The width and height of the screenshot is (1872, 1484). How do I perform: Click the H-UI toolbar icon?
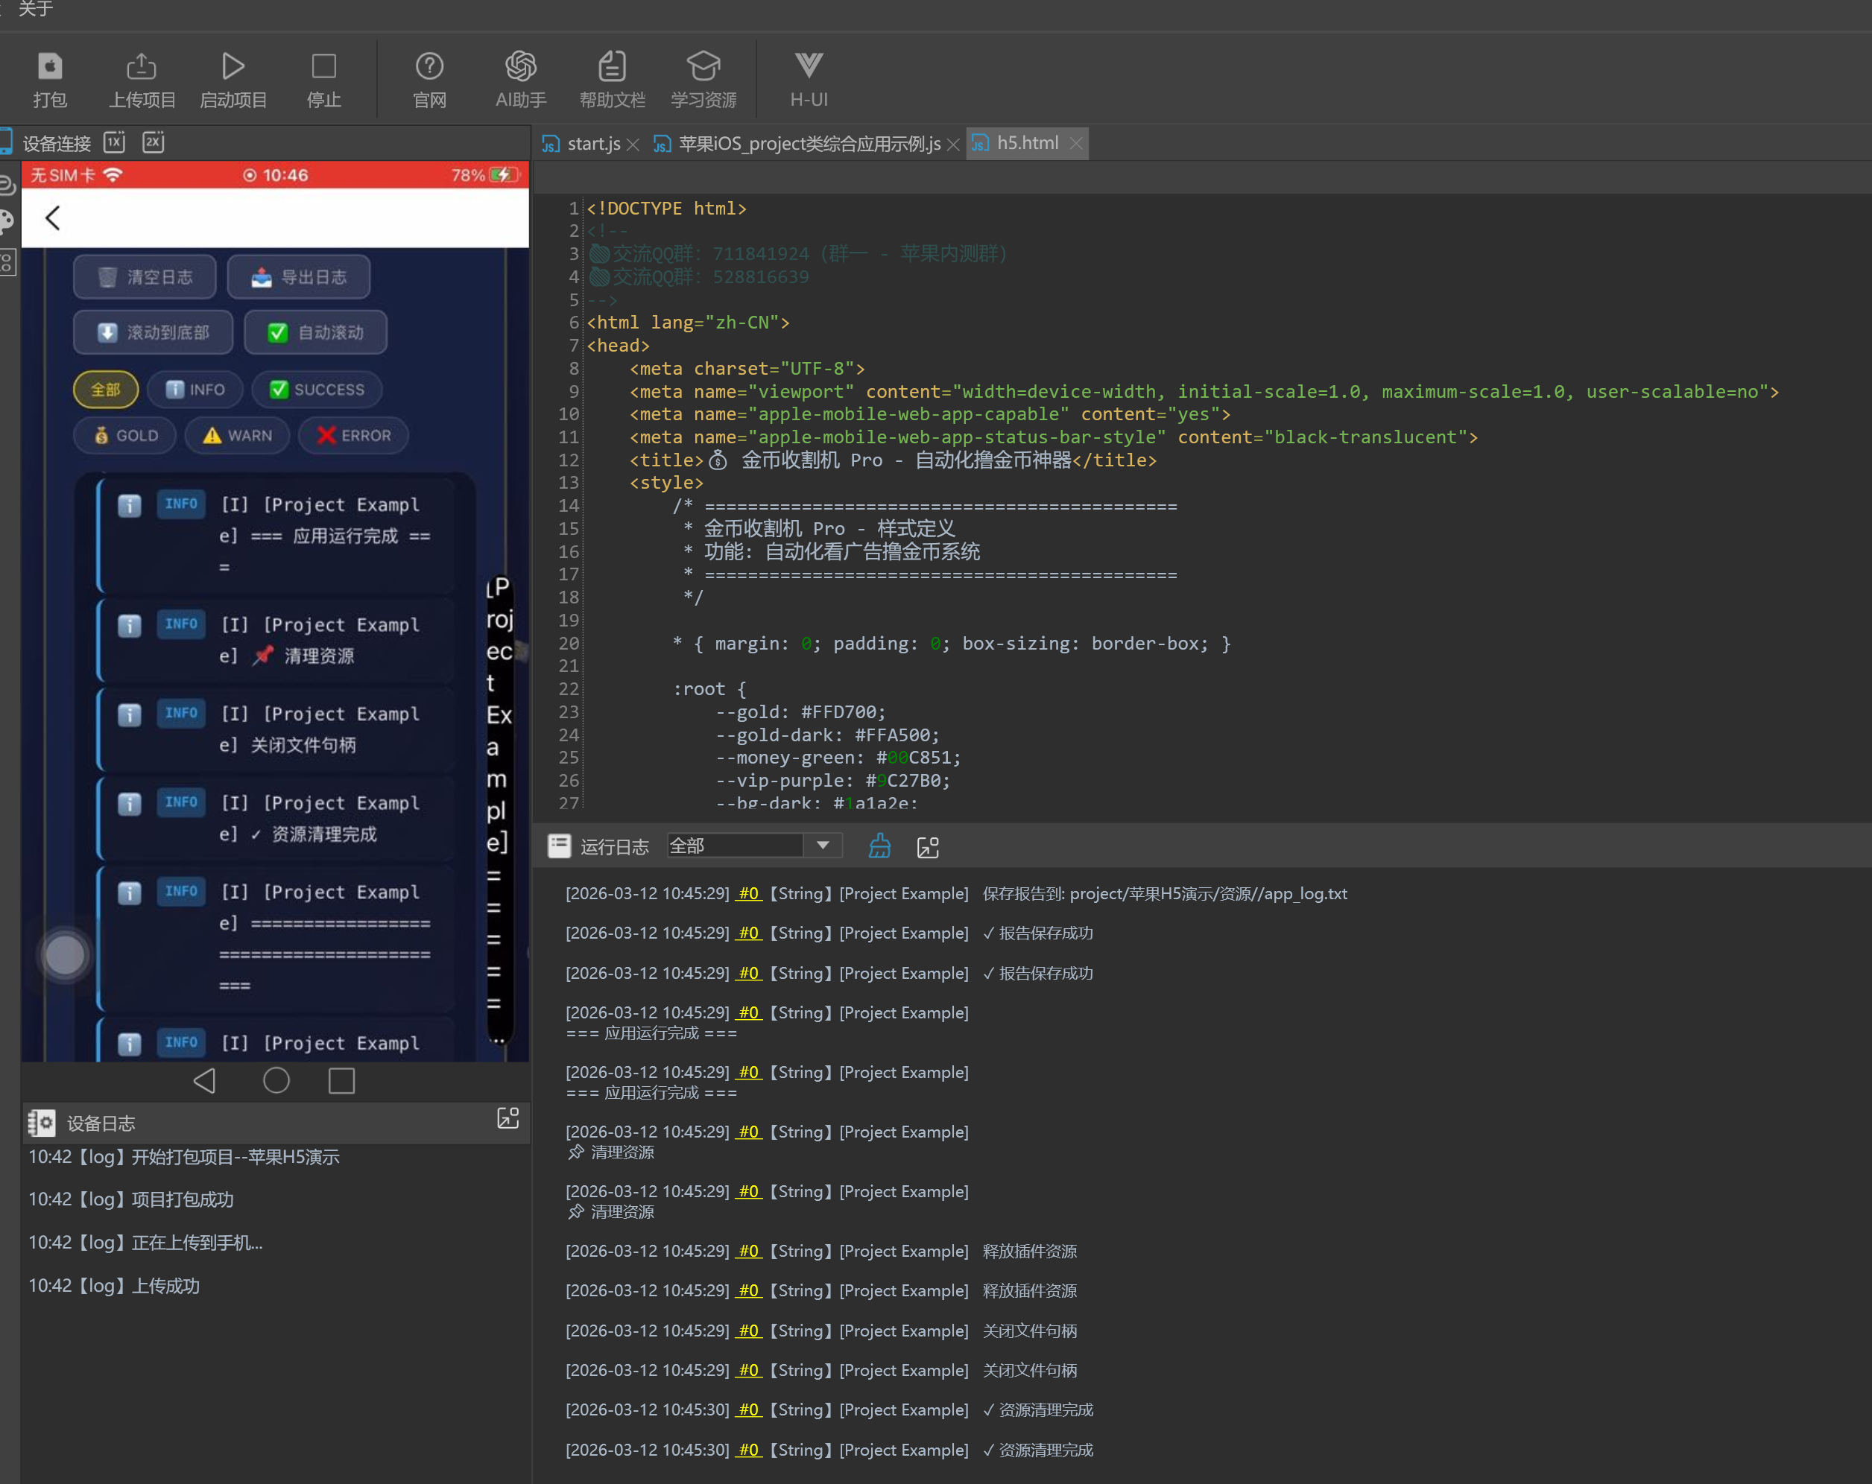click(x=809, y=67)
